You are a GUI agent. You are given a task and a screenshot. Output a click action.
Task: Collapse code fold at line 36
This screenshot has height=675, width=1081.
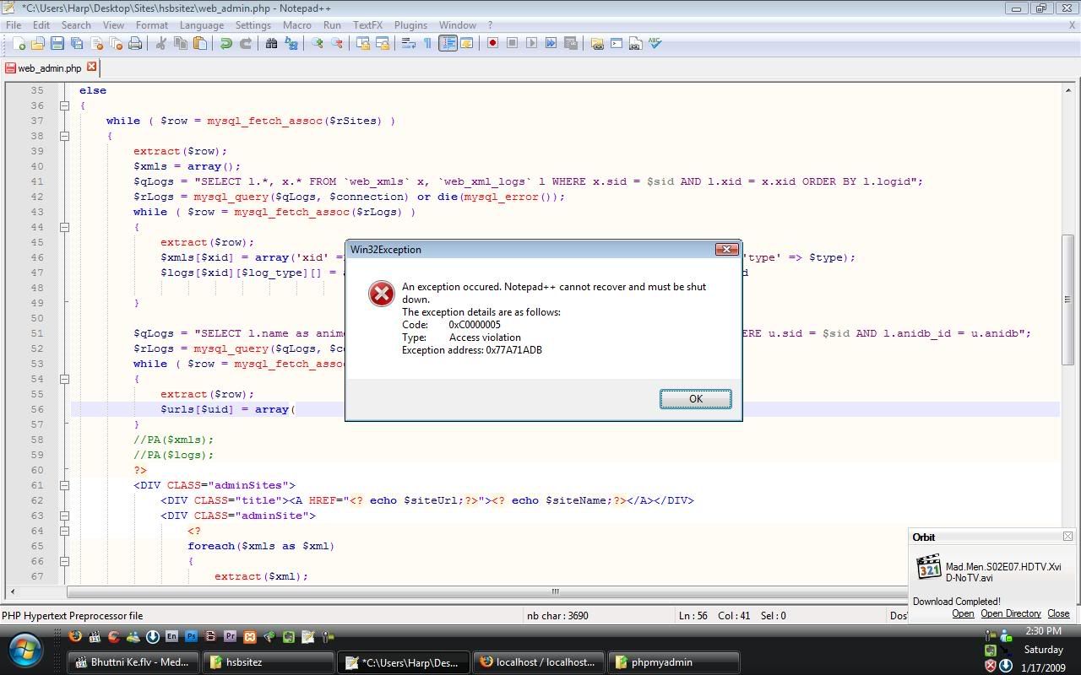(64, 105)
